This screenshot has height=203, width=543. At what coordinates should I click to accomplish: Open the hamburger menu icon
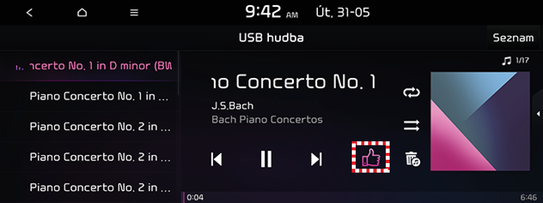pos(134,13)
